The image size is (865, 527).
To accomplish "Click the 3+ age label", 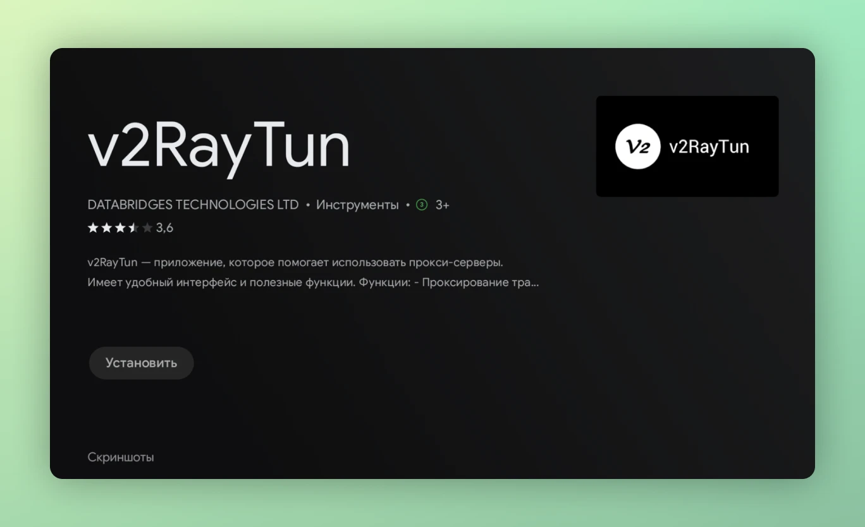I will click(442, 205).
